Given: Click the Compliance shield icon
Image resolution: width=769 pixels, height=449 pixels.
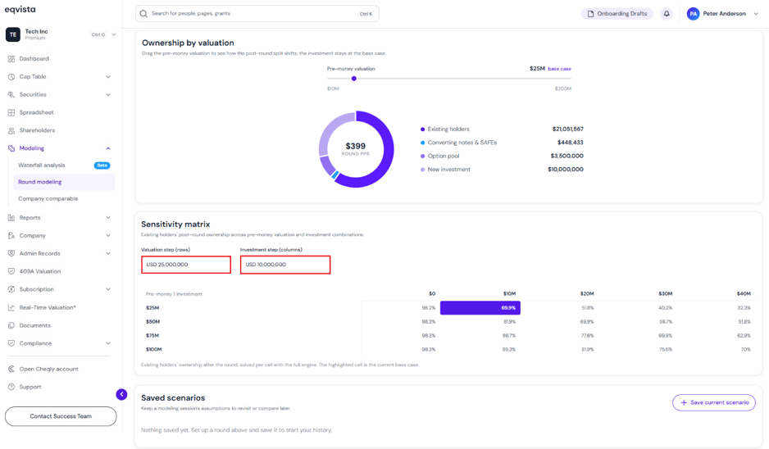Looking at the screenshot, I should tap(11, 343).
